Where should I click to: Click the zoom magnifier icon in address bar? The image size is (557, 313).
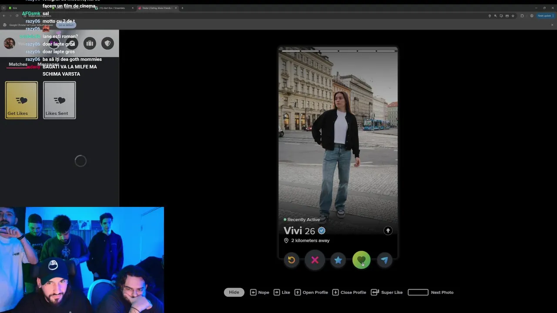tap(495, 16)
